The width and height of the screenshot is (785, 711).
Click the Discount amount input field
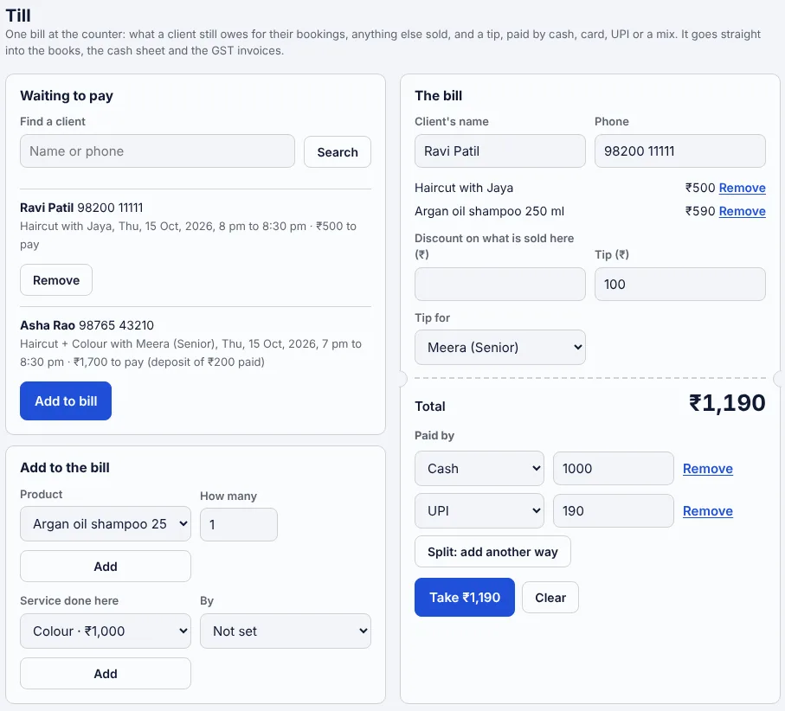499,285
